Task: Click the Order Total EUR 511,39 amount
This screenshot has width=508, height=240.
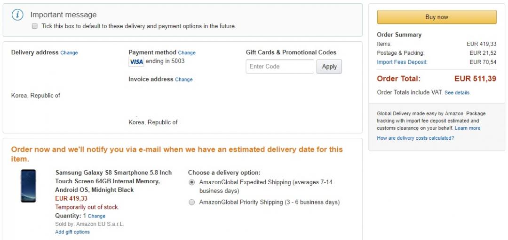Action: [x=475, y=79]
